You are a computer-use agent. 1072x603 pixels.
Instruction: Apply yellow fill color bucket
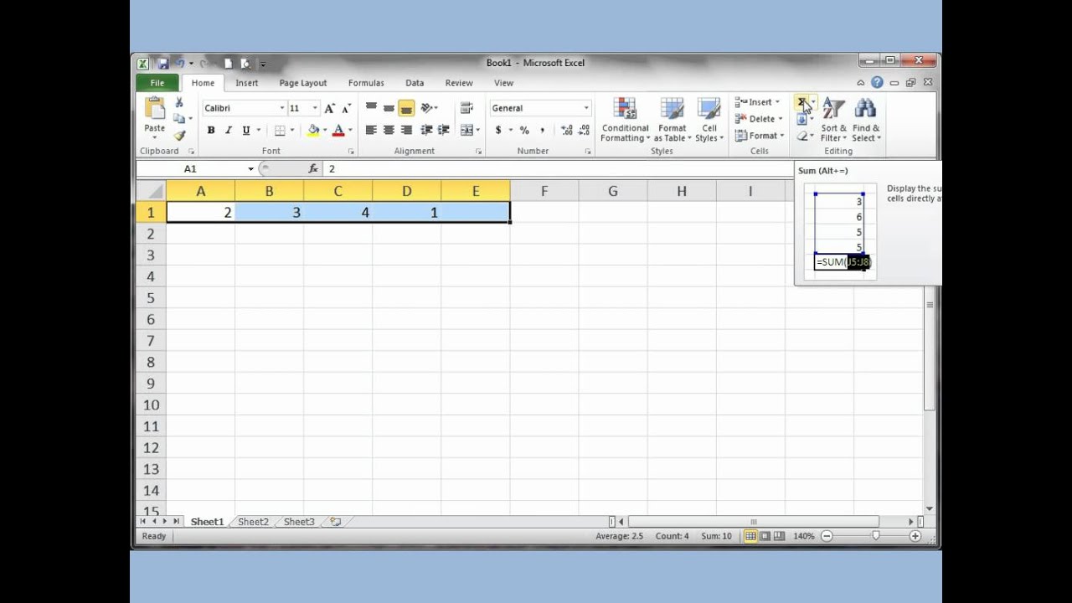click(313, 130)
